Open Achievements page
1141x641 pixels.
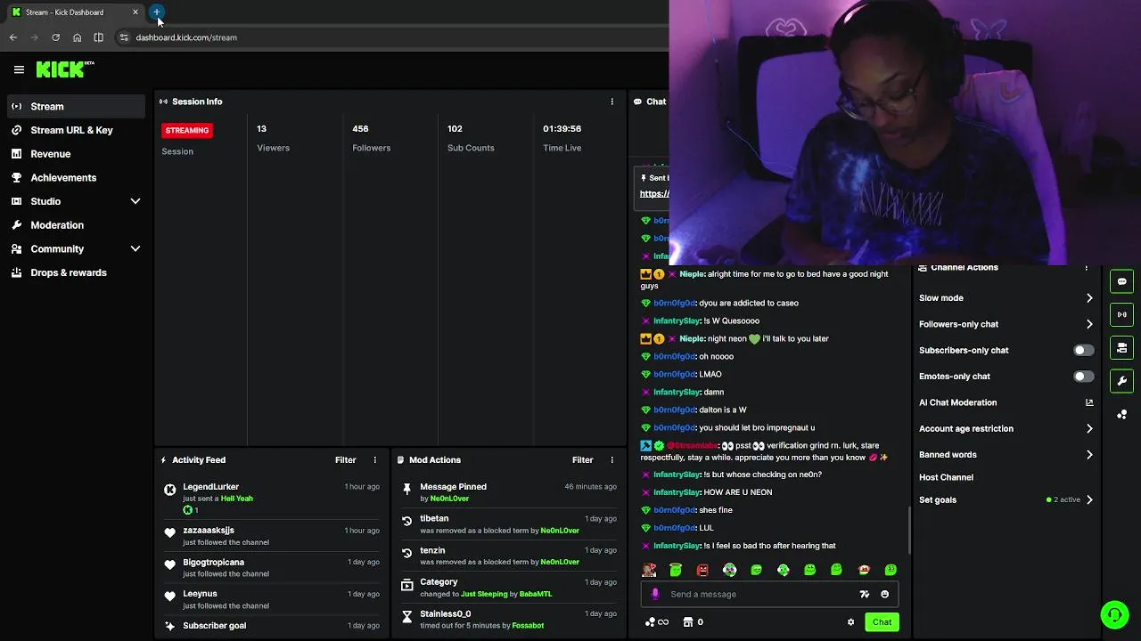tap(76, 178)
